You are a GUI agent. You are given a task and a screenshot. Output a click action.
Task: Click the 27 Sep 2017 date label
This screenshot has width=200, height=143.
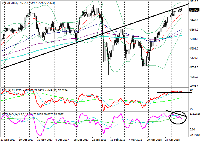pos(8,140)
